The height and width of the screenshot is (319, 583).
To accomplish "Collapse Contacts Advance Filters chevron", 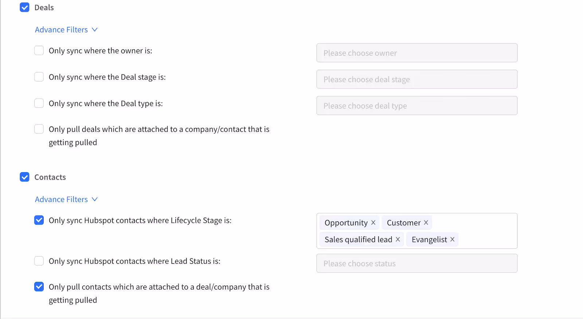I will point(95,199).
